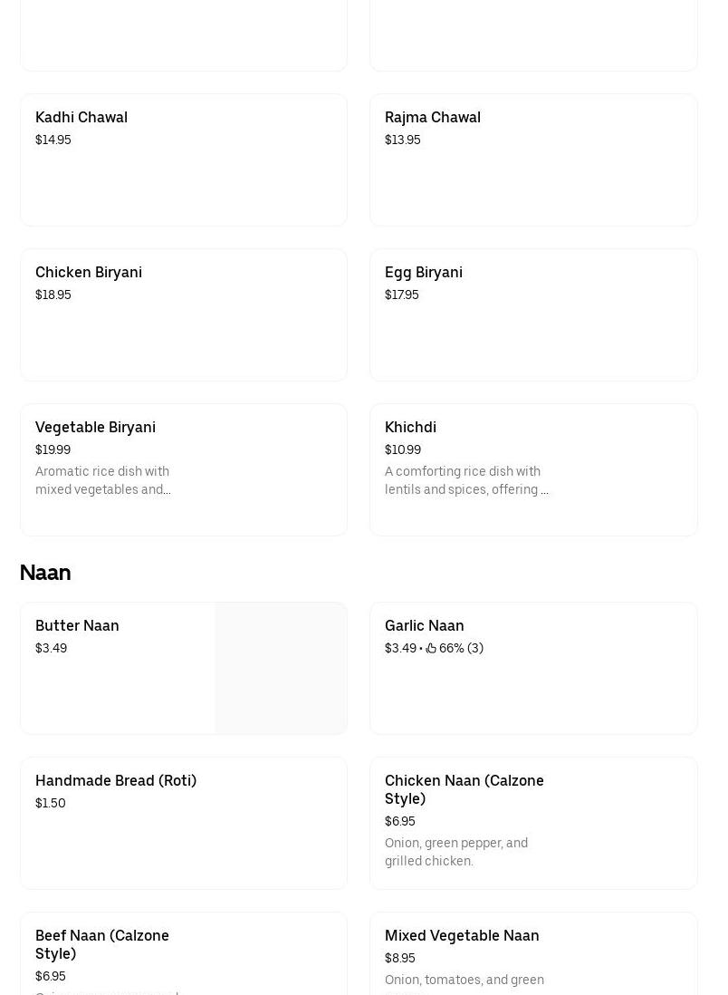
Task: Open Chicken Biryani details
Action: pos(183,314)
